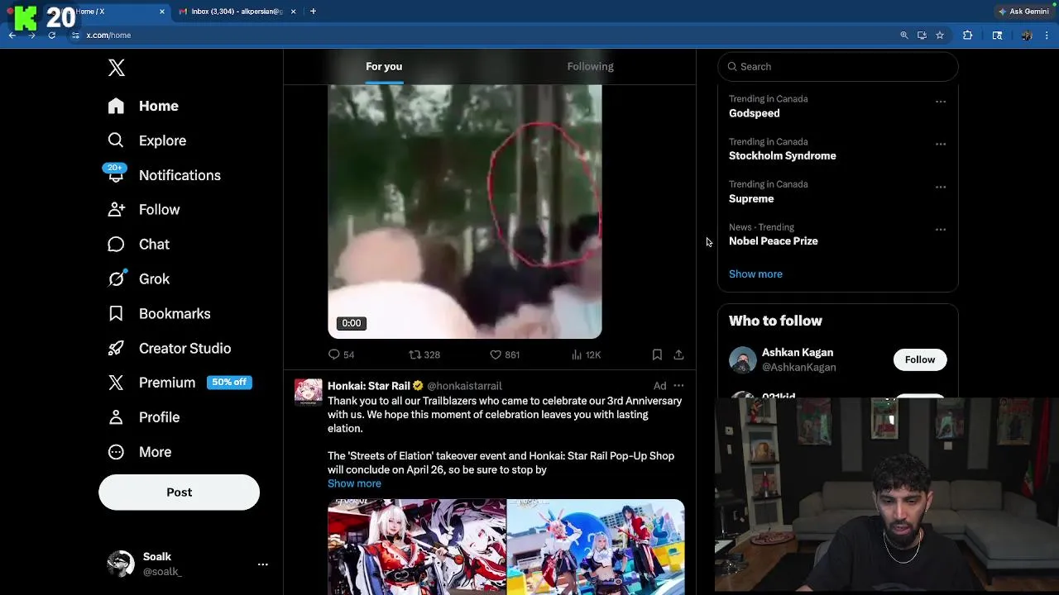1059x595 pixels.
Task: Share the video post
Action: (x=678, y=355)
